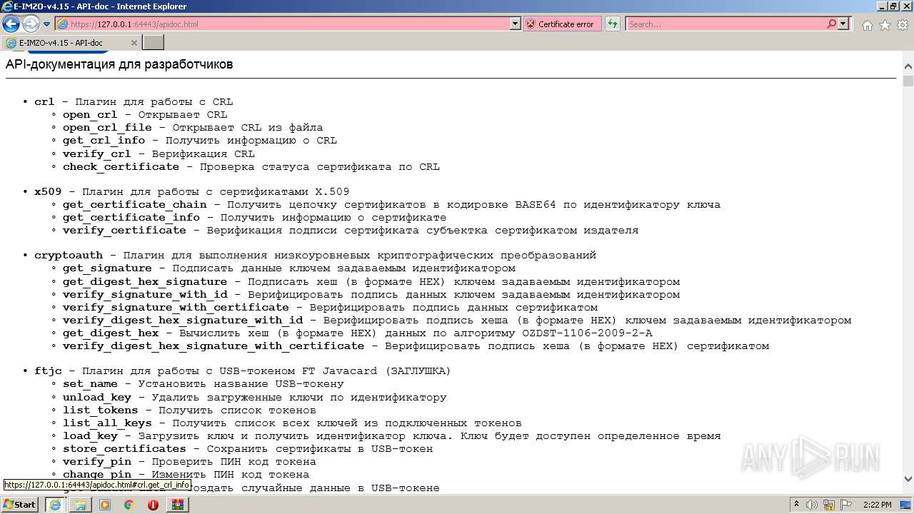Click the x509 plugin link
The width and height of the screenshot is (914, 514).
coord(48,192)
